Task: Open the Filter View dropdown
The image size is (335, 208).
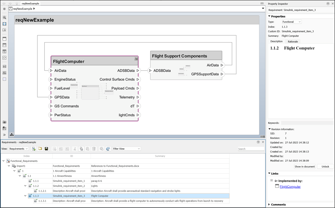Action: 126,148
